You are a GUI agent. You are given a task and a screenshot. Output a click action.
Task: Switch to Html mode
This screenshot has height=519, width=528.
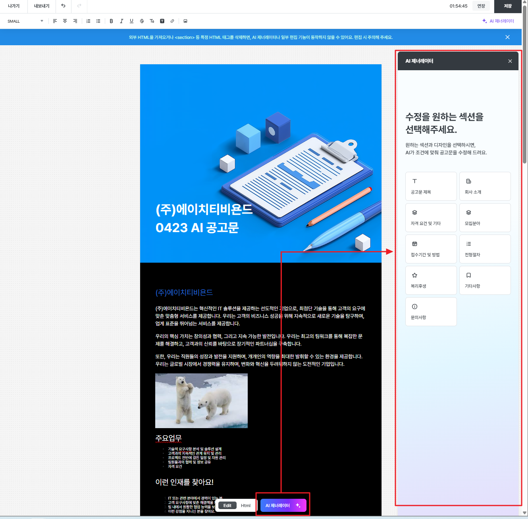pyautogui.click(x=246, y=506)
